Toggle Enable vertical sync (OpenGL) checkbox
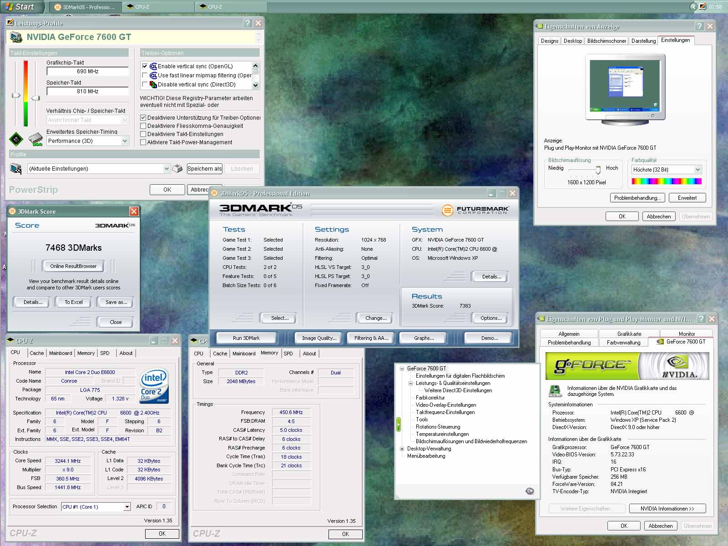 (x=145, y=66)
